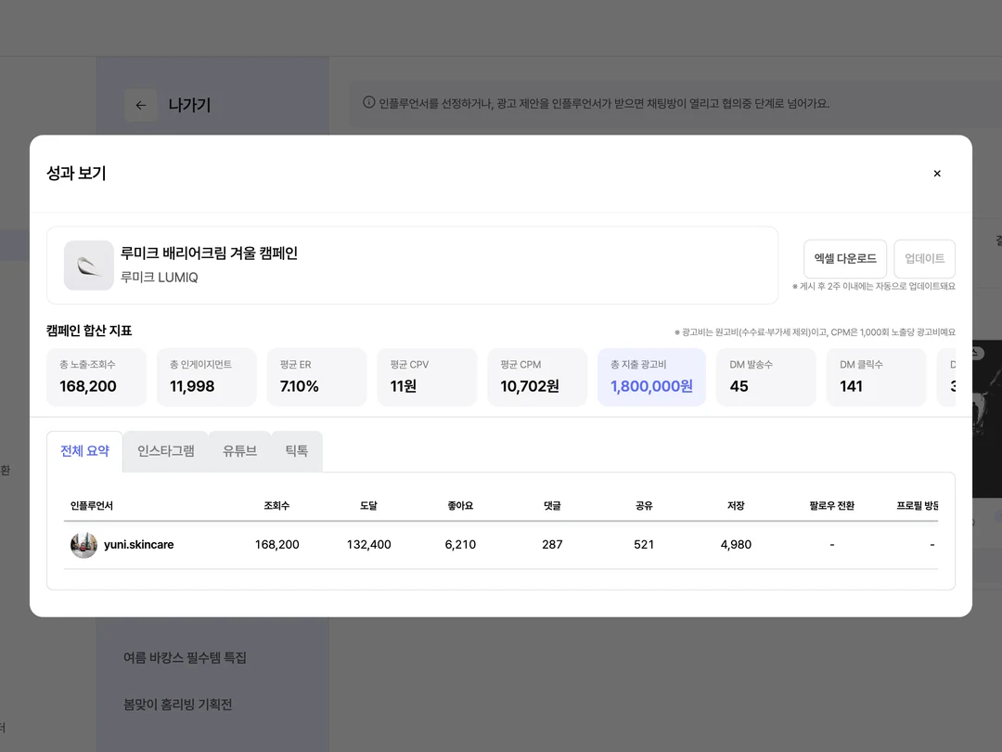Select the 평균 CPM metric card

pyautogui.click(x=537, y=377)
